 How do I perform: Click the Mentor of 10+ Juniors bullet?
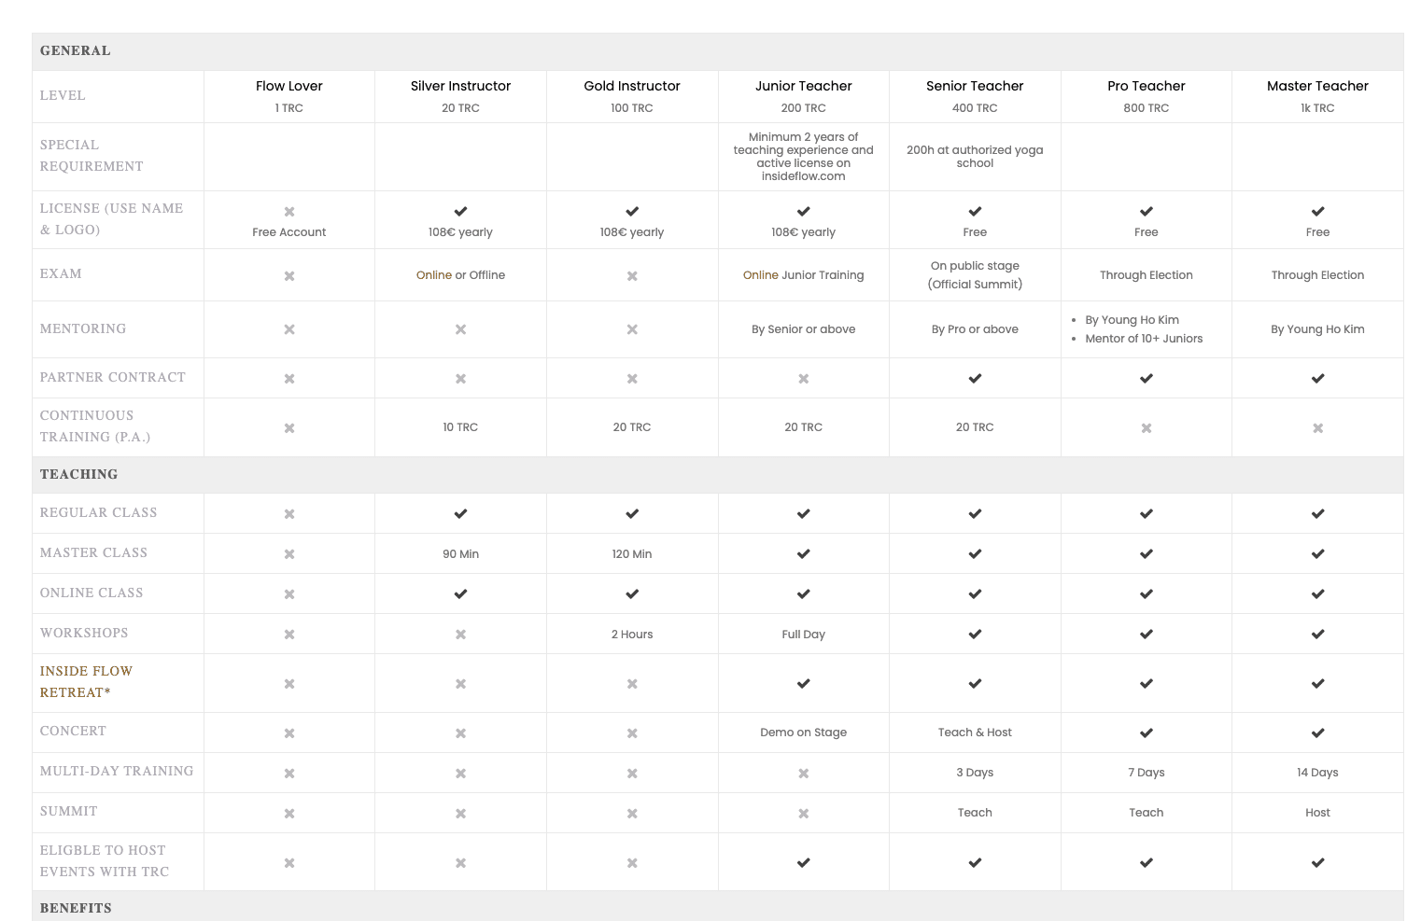pos(1144,339)
